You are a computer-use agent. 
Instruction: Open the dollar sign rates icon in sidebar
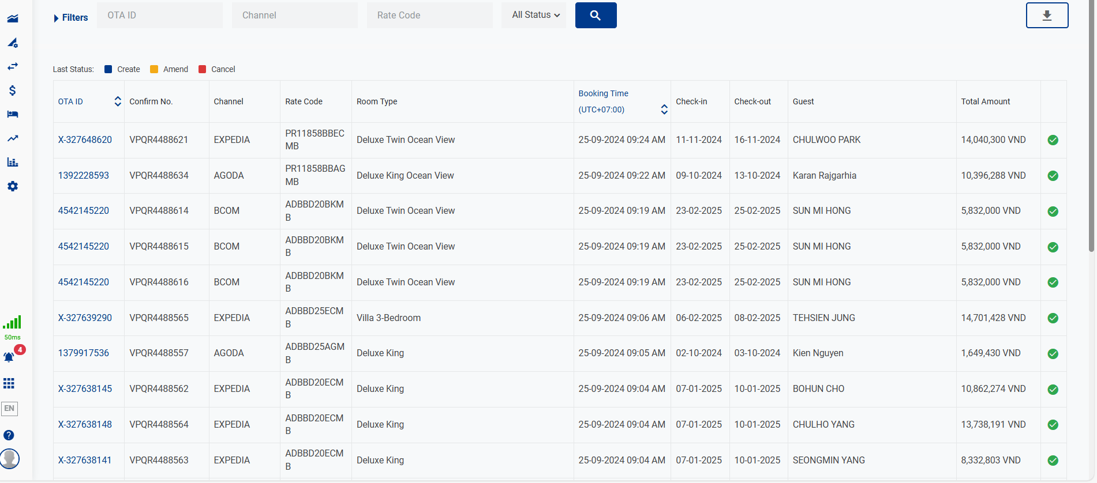pos(12,90)
